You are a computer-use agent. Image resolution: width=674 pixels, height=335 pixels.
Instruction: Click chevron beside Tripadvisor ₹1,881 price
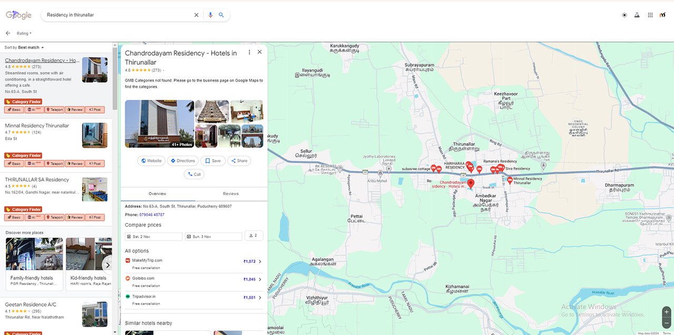click(260, 298)
